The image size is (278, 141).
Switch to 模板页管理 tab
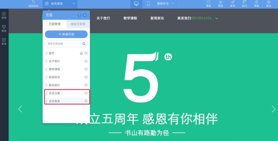[78, 24]
